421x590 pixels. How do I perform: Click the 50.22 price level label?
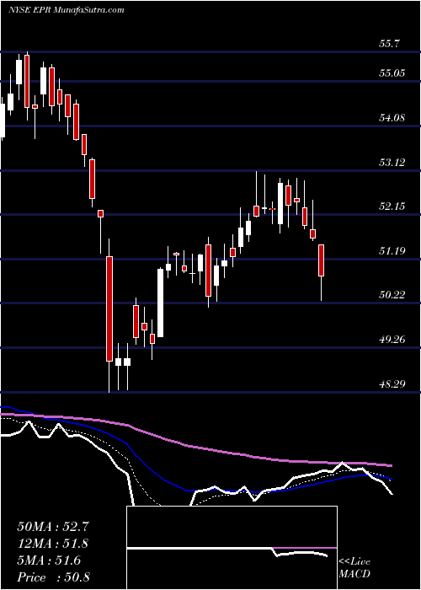392,295
